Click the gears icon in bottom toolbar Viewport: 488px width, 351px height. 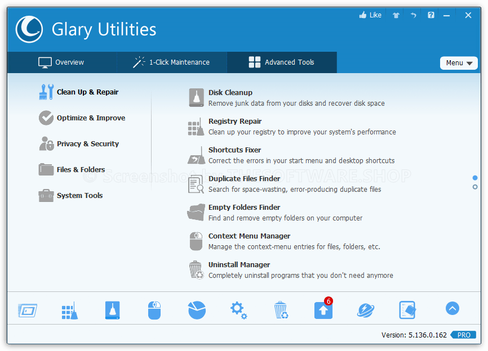coord(239,310)
